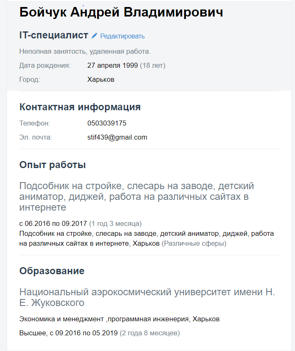Viewport: 295px width, 351px height.
Task: Click the Национальный аэрокосмический университет title
Action: point(147,297)
